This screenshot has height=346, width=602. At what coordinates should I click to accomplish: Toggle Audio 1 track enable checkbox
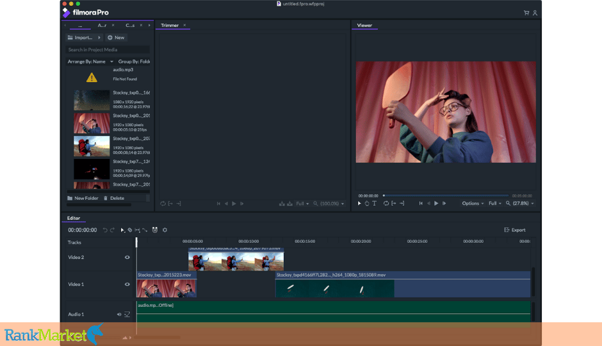pos(127,315)
